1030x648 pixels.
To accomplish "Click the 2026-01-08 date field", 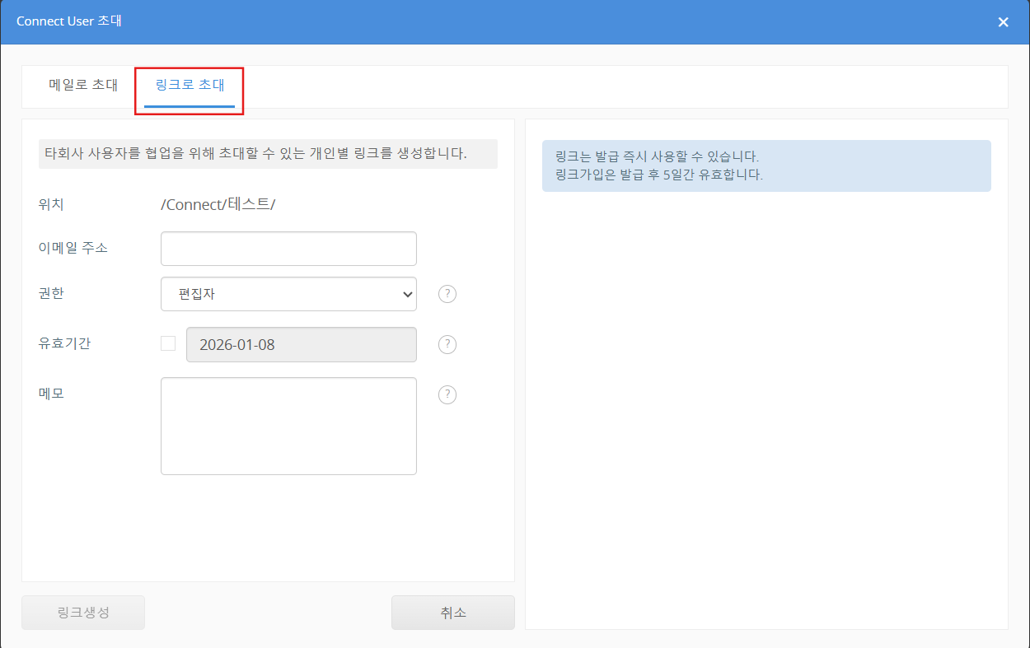I will pyautogui.click(x=301, y=344).
